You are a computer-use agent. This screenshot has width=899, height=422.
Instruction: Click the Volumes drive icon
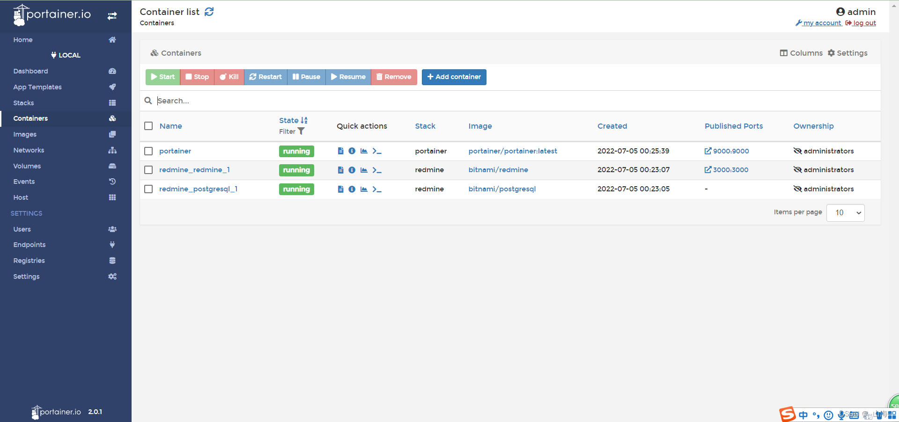coord(112,166)
